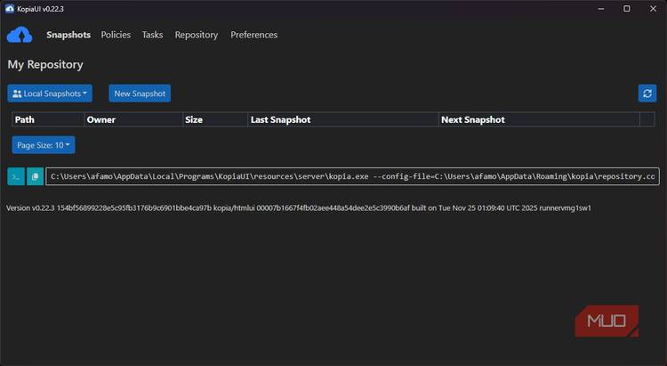Sort by Next Snapshot column header
Viewport: 667px width, 366px height.
click(539, 119)
